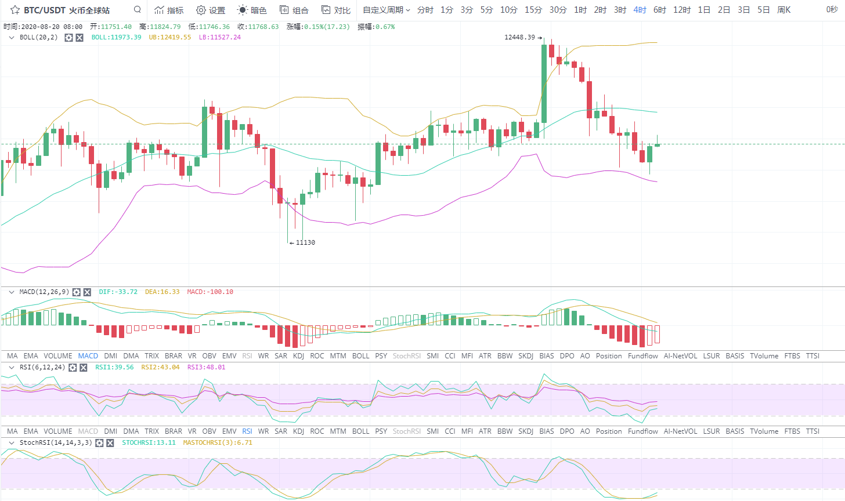Pick the active MACD tab under the MACD panel
This screenshot has height=501, width=845.
88,356
